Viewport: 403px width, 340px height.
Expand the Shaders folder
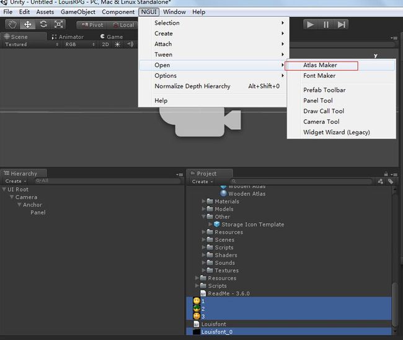[203, 255]
